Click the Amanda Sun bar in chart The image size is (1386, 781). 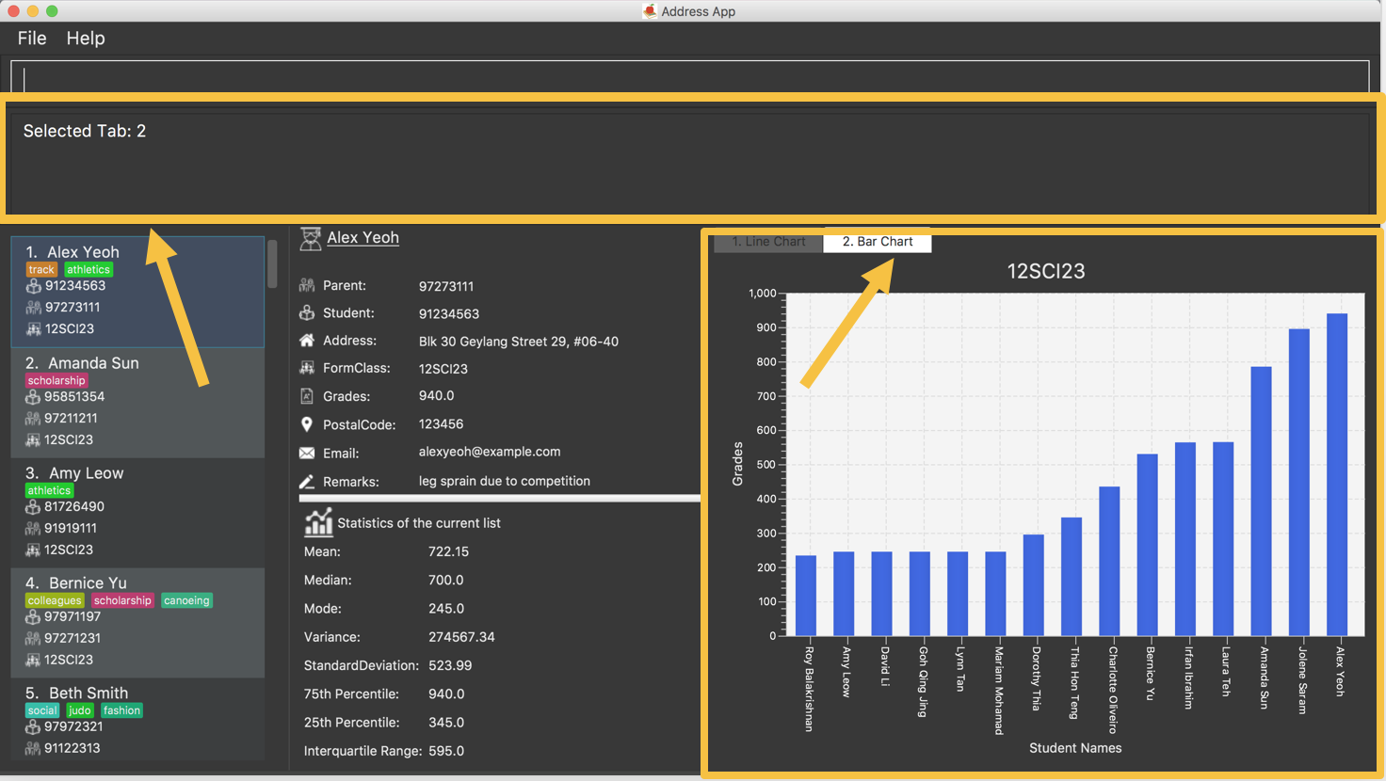(1261, 502)
